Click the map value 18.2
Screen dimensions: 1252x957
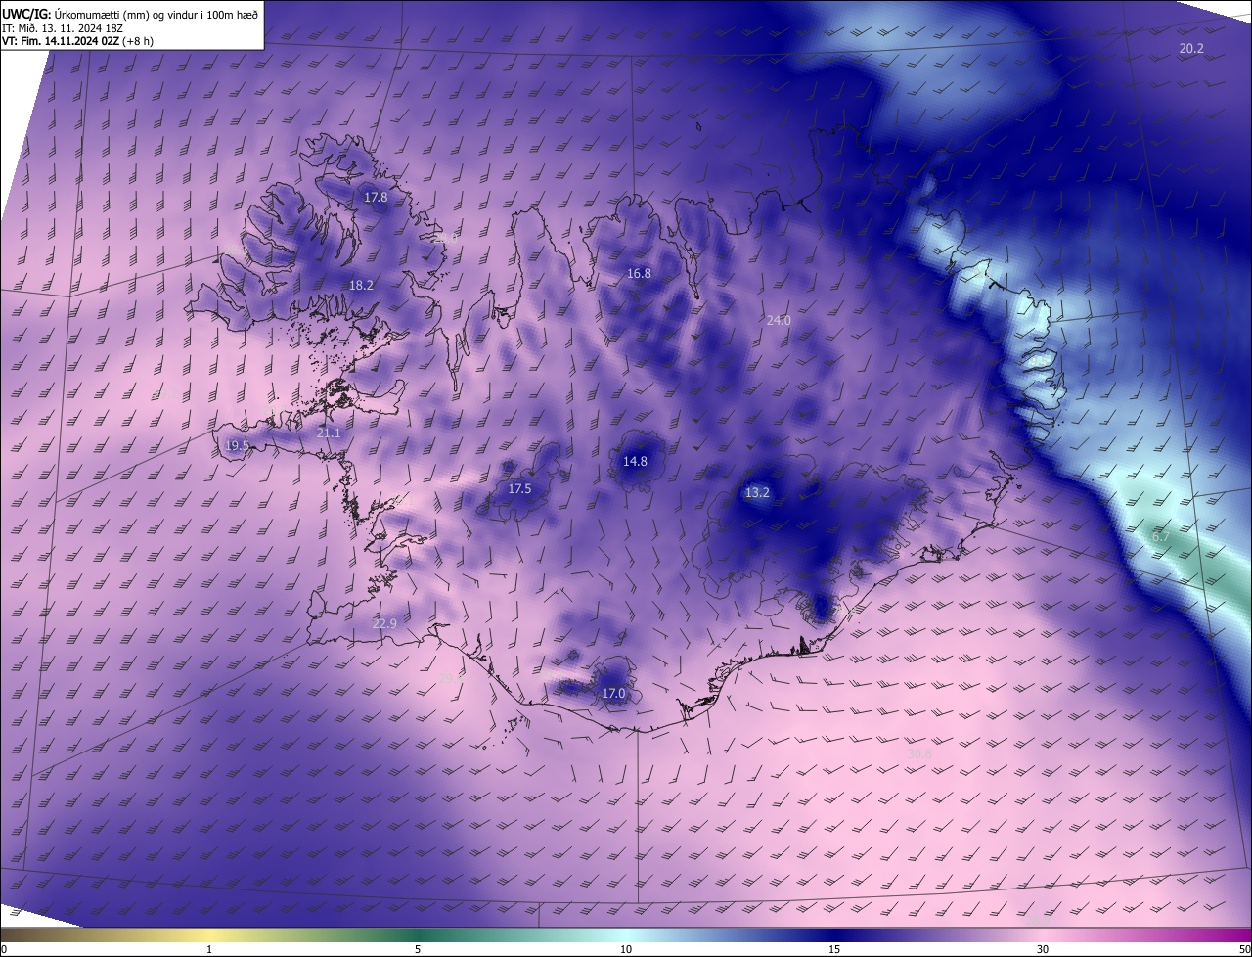click(x=361, y=286)
